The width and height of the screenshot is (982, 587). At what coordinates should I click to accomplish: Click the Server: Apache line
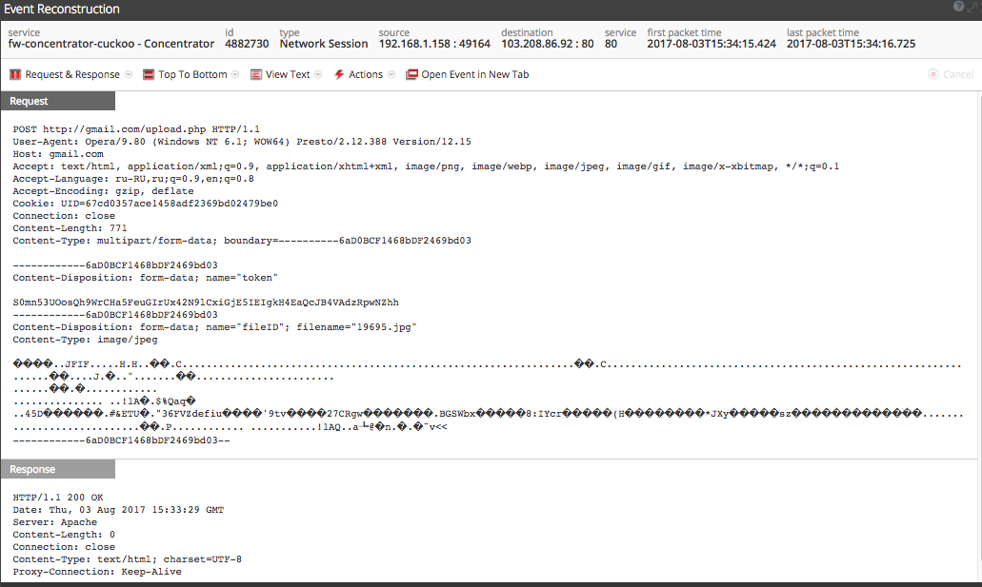pyautogui.click(x=55, y=522)
